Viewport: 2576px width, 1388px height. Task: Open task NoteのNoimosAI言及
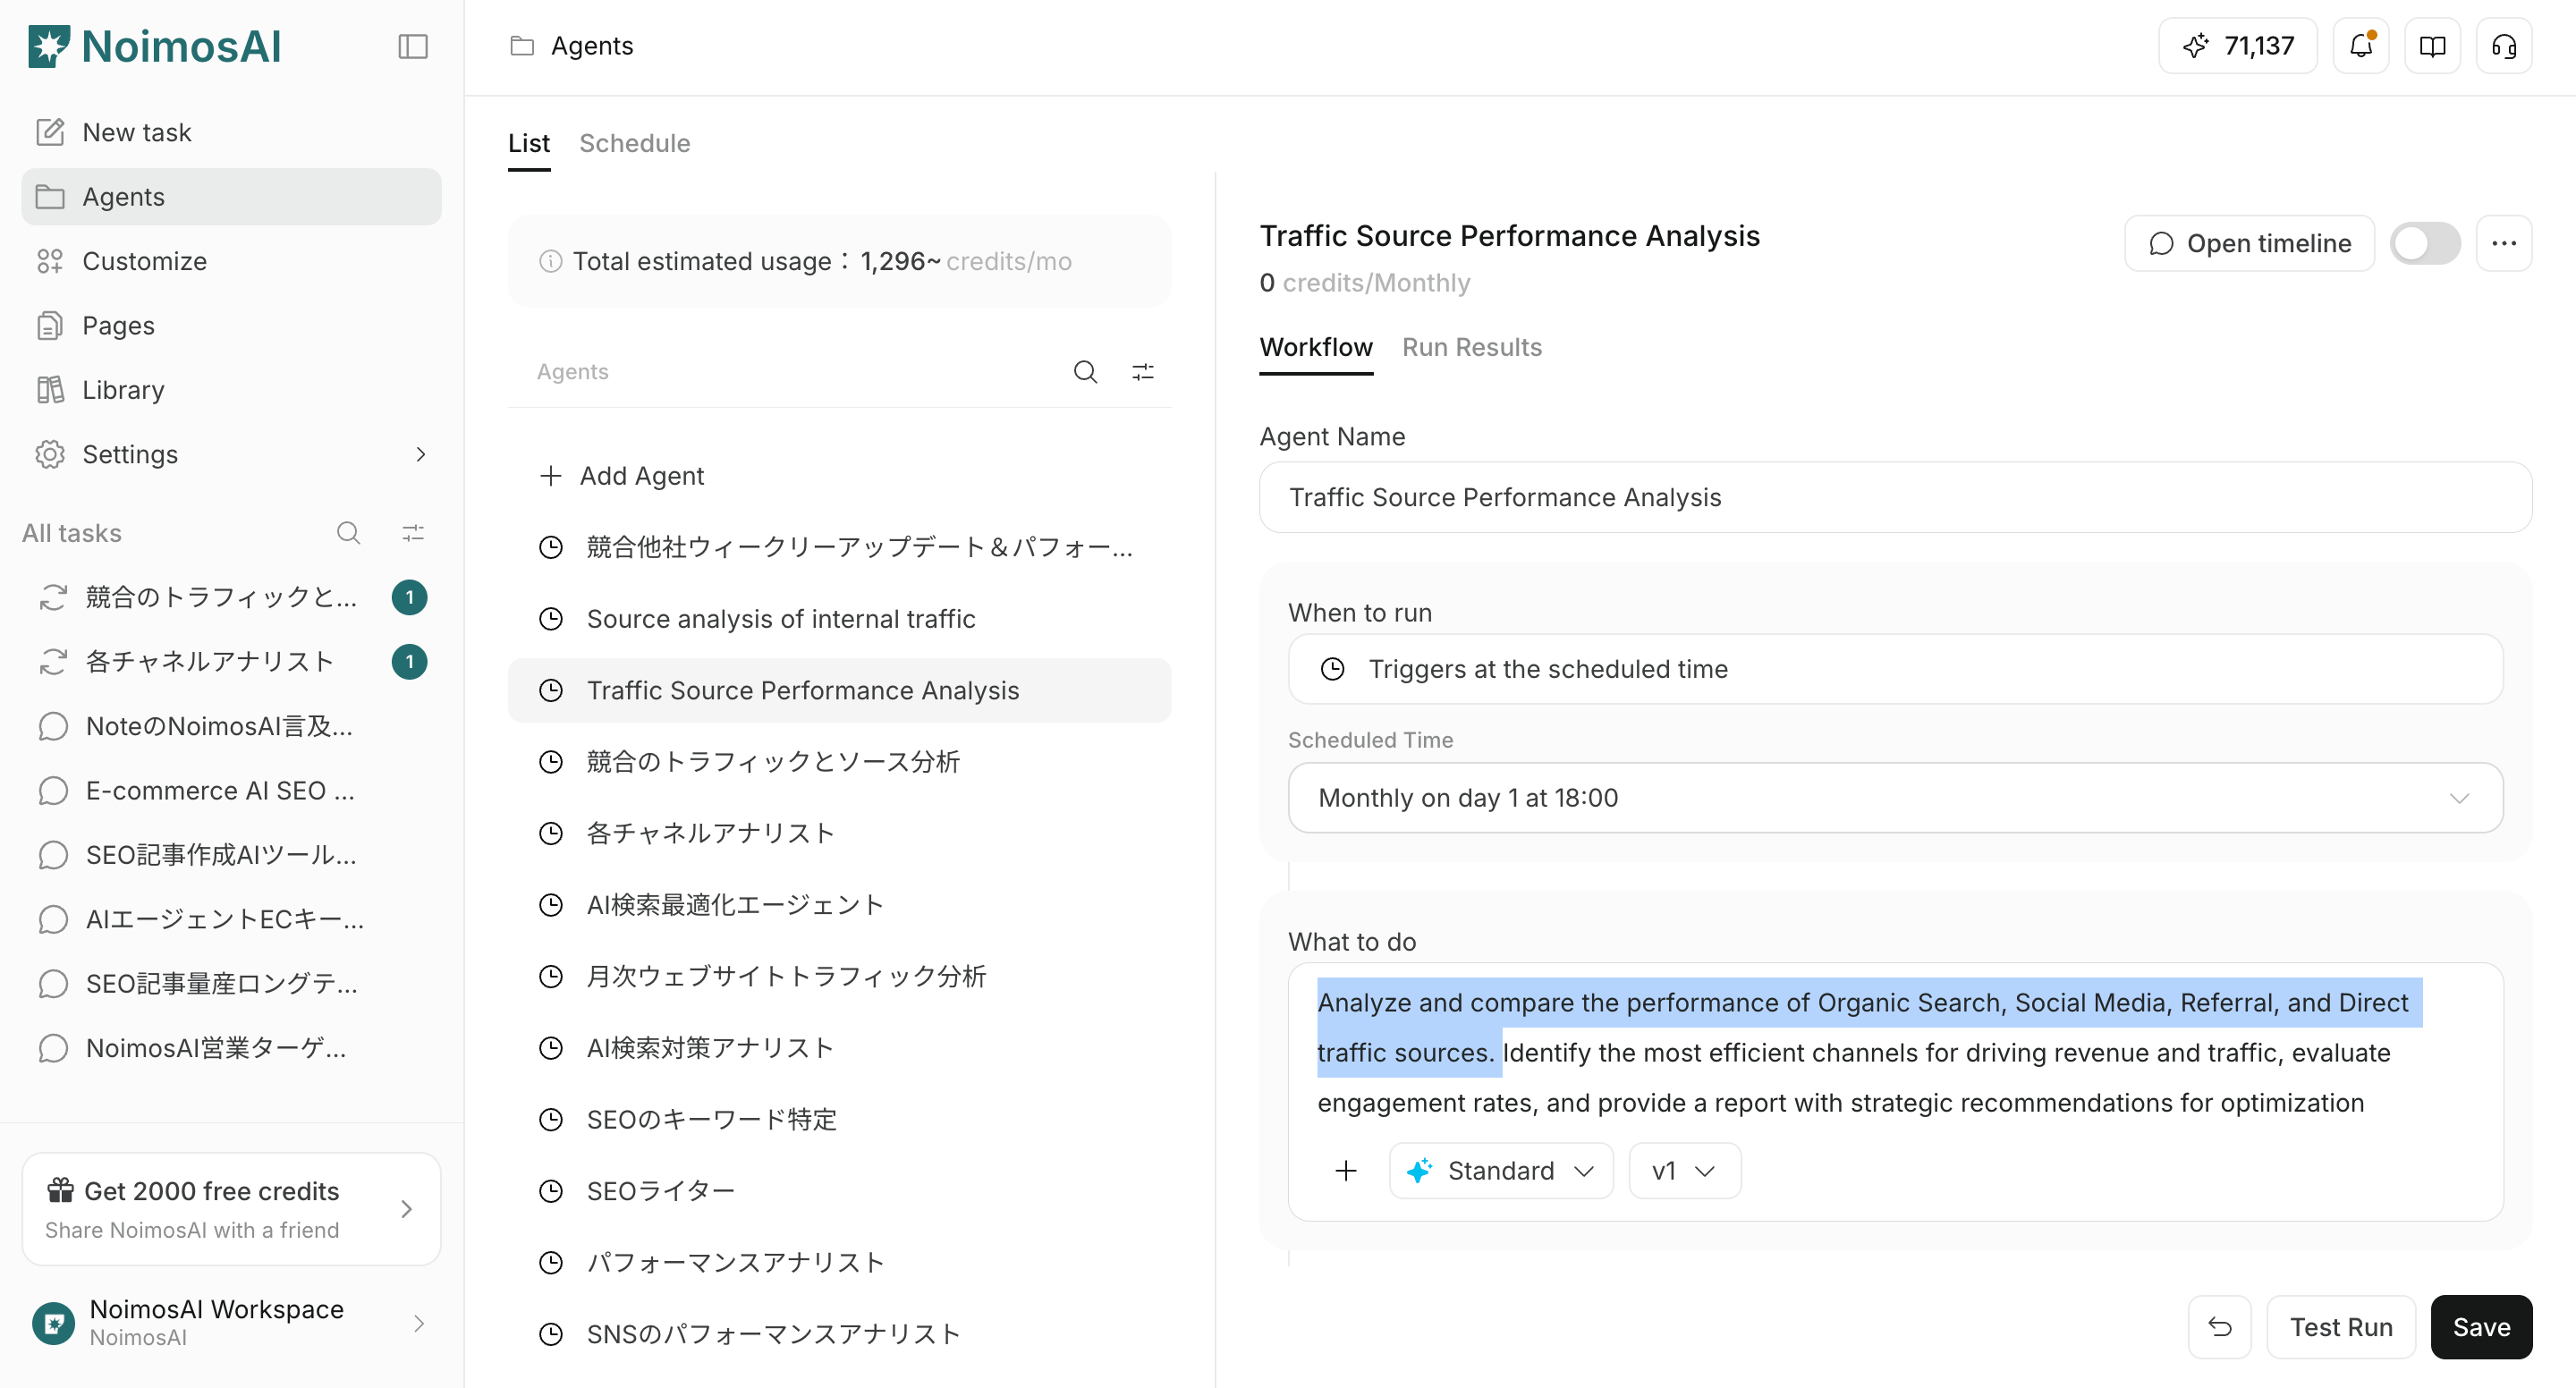[x=231, y=726]
